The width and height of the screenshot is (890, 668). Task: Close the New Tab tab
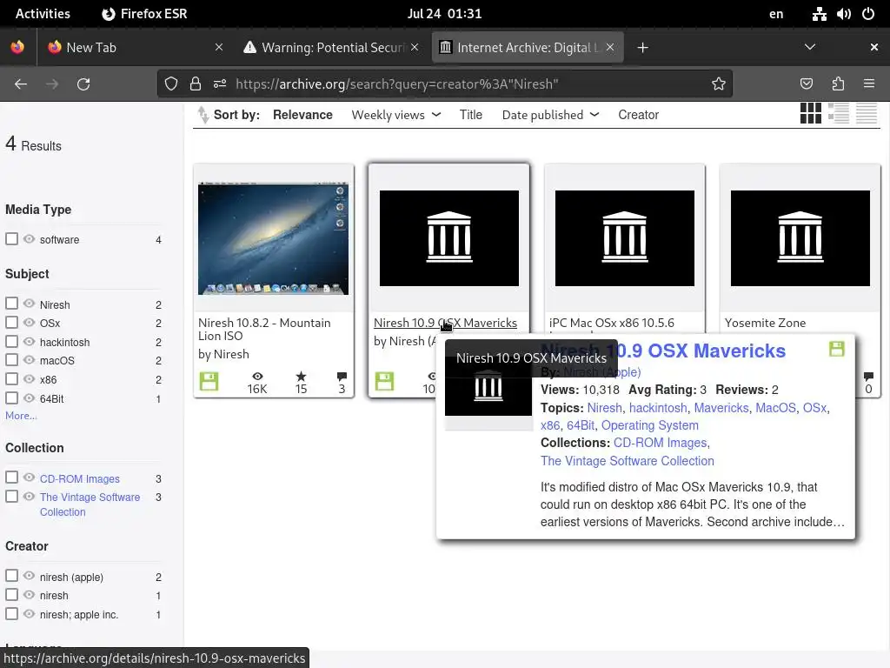point(219,48)
